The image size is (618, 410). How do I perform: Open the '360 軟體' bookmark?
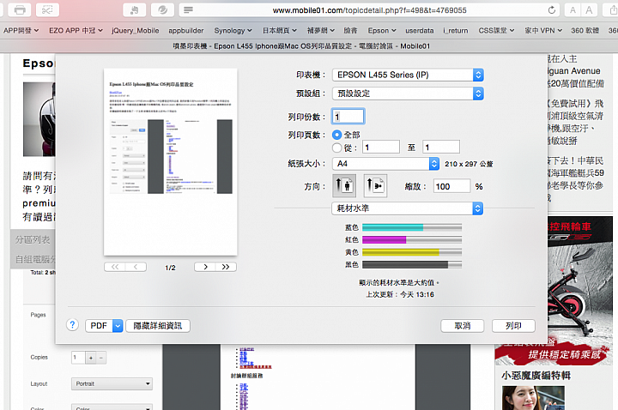point(585,30)
